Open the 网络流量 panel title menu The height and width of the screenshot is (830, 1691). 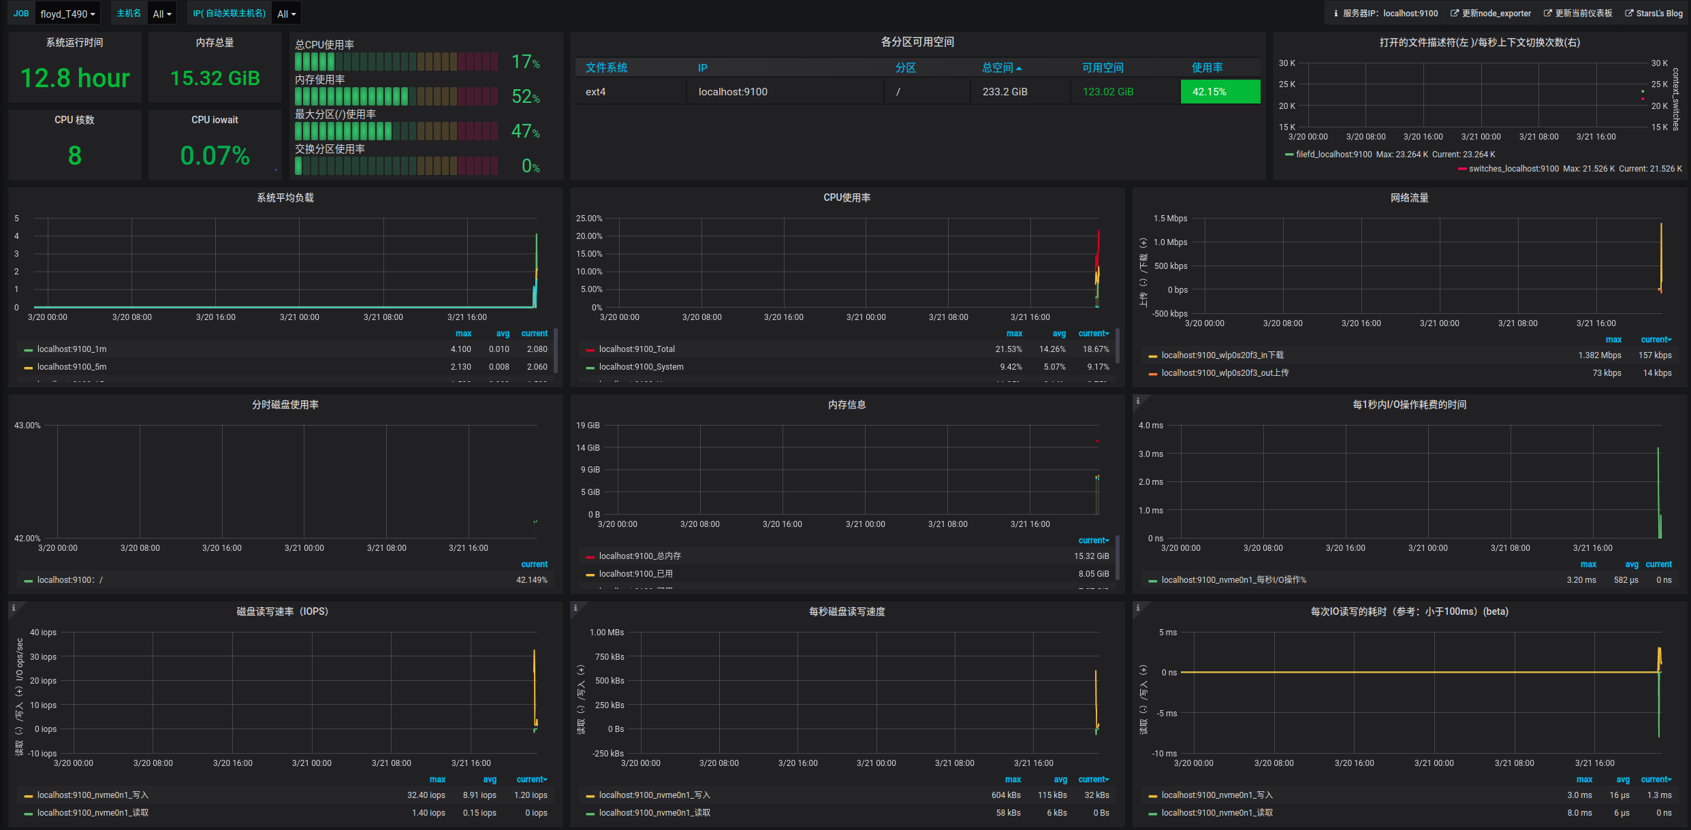pos(1409,198)
